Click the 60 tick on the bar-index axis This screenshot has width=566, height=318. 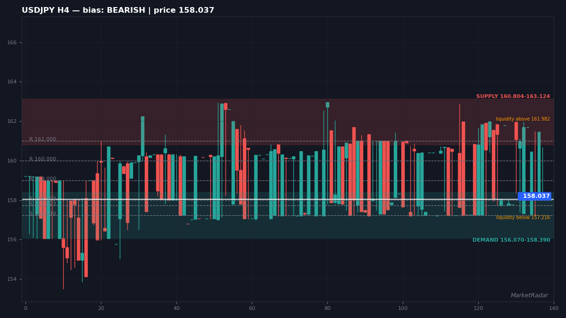click(x=252, y=308)
